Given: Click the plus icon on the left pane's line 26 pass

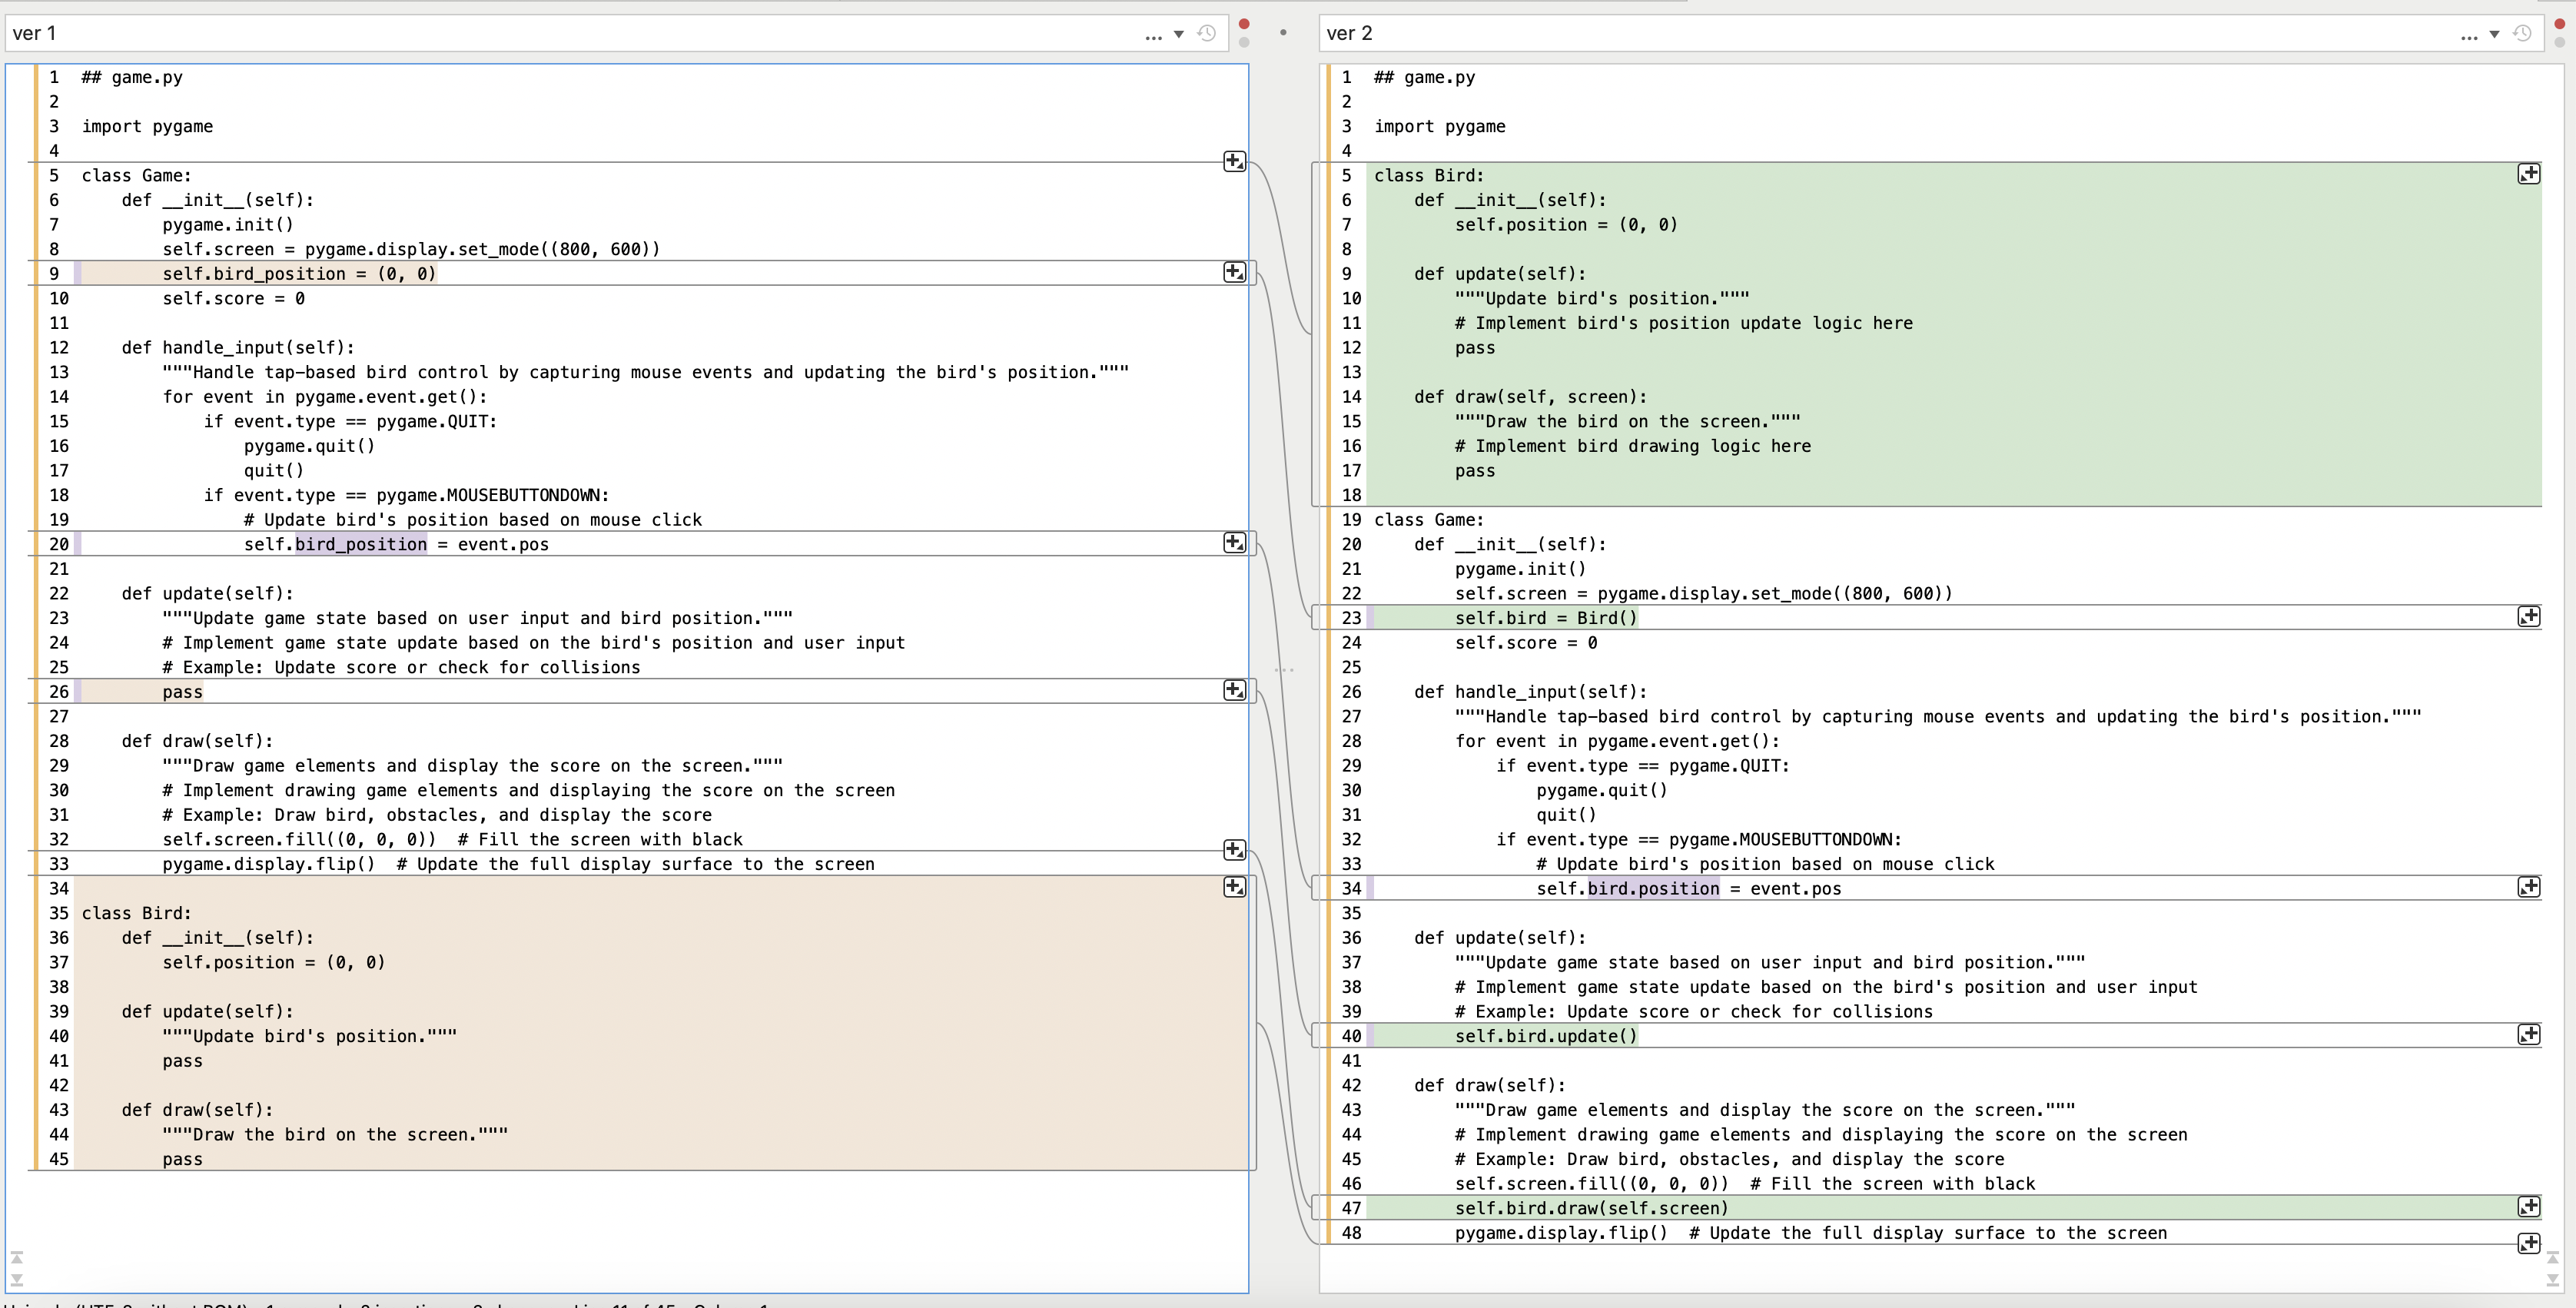Looking at the screenshot, I should tap(1234, 690).
